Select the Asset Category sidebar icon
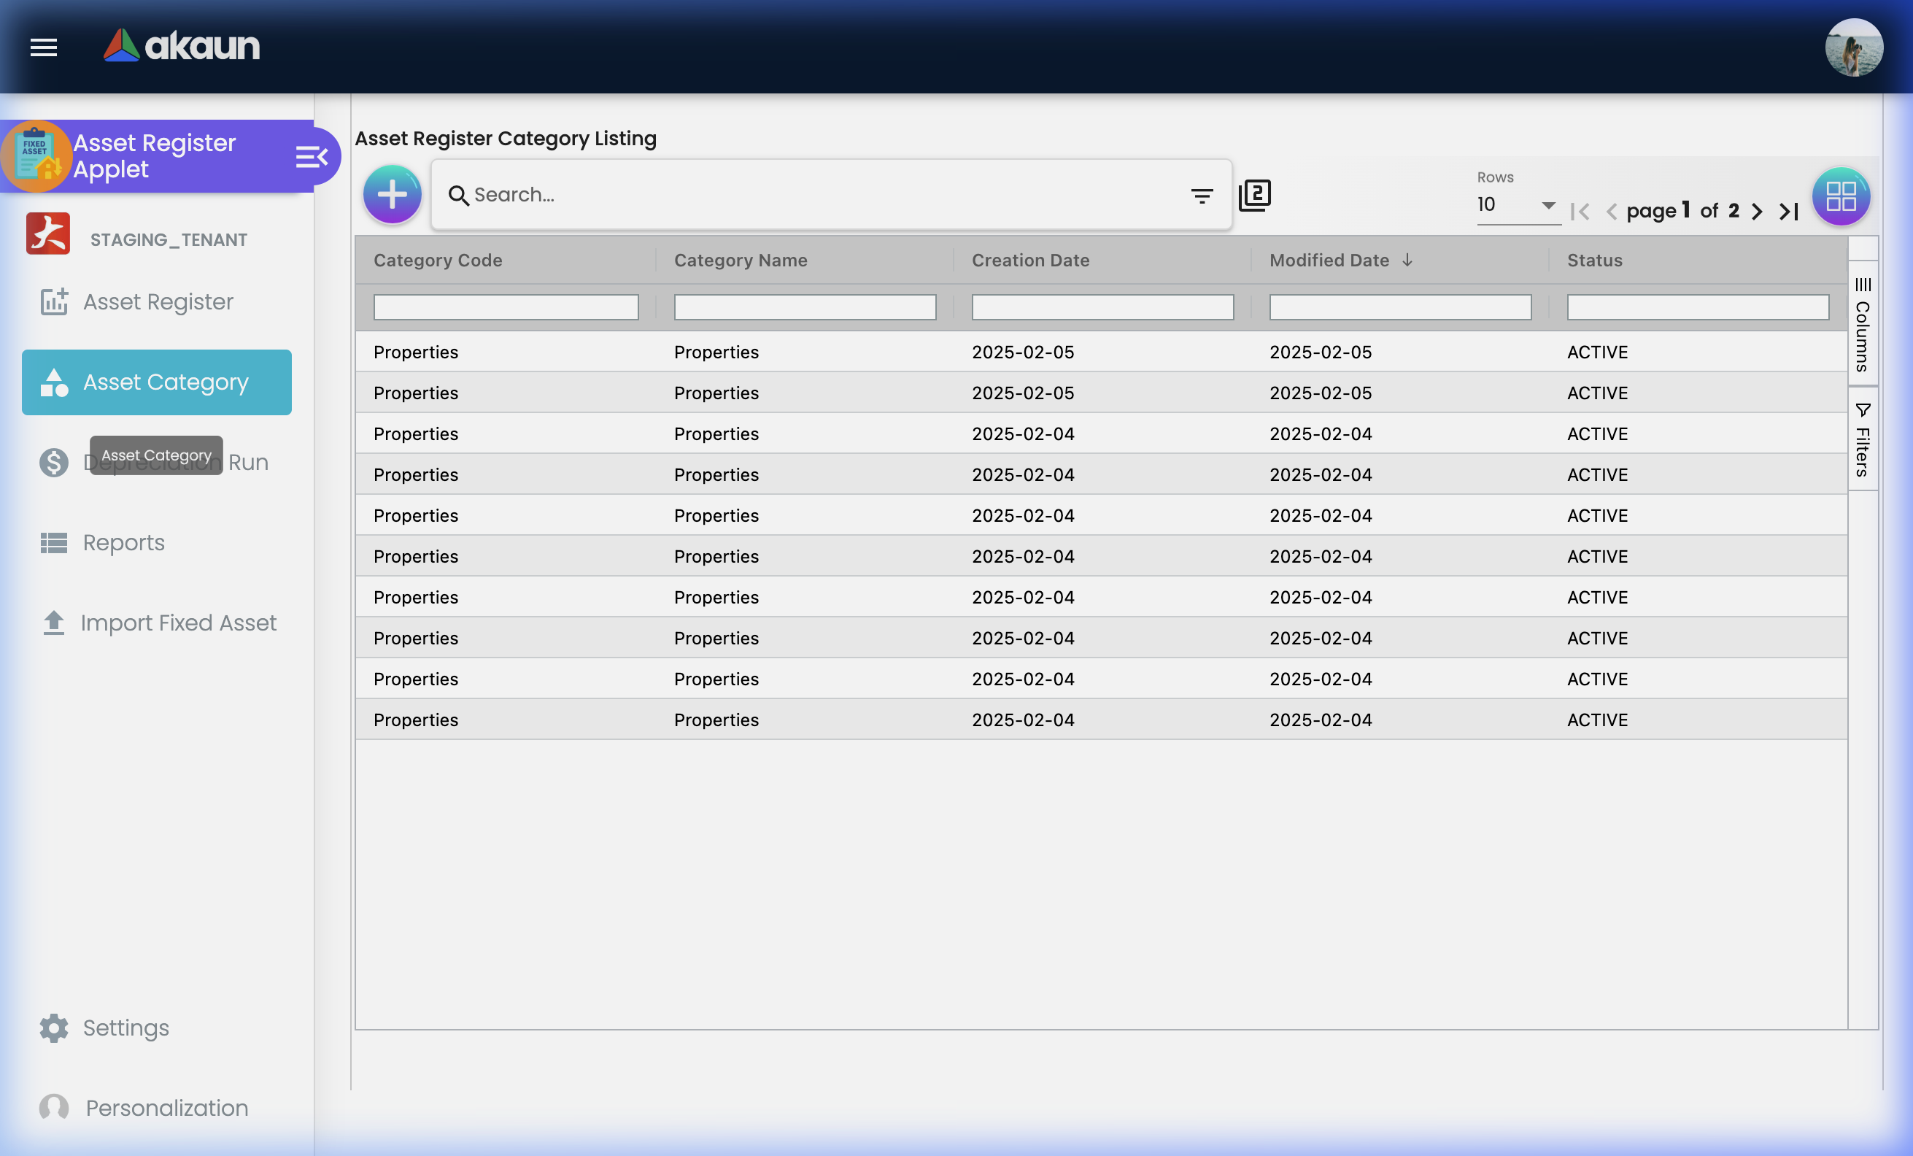 [x=53, y=381]
